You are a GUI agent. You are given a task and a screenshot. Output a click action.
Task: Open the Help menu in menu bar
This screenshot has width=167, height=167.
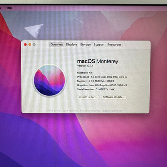(x=8, y=8)
